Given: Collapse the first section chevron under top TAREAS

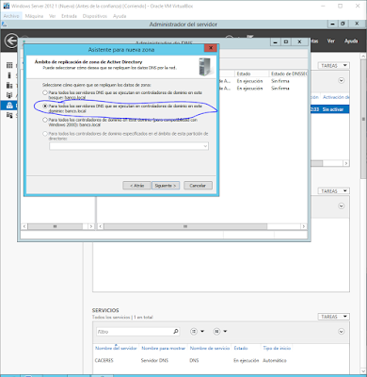Looking at the screenshot, I should click(x=342, y=81).
